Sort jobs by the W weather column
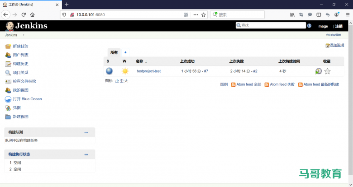This screenshot has width=353, height=187. (x=124, y=61)
